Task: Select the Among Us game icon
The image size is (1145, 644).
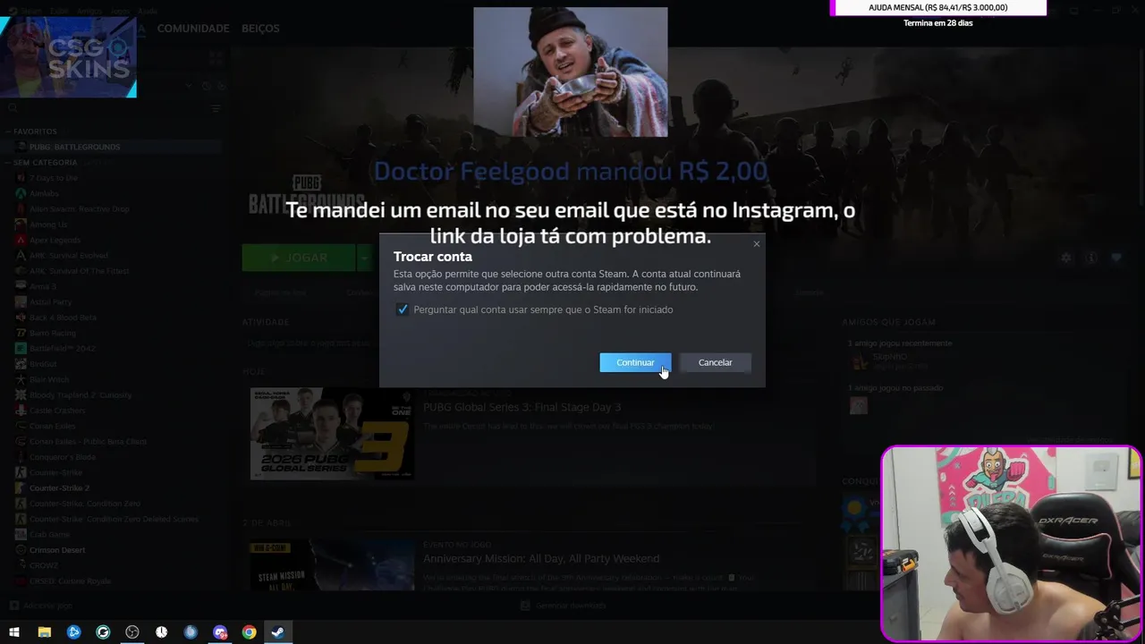Action: point(21,225)
